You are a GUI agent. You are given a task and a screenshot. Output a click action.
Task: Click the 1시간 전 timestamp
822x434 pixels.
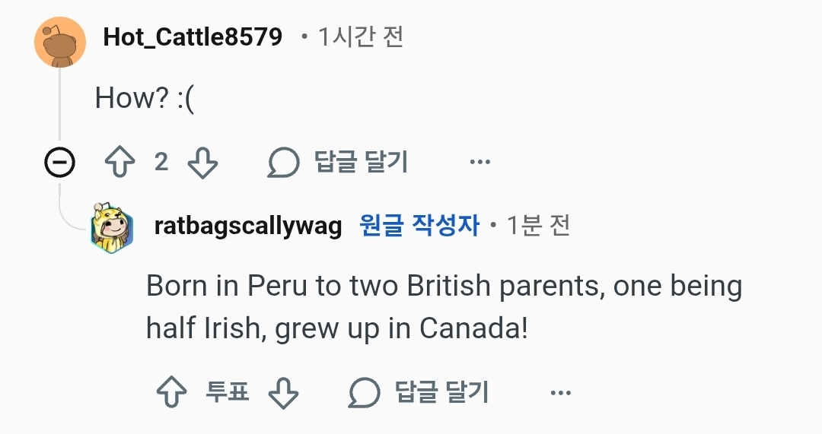(360, 36)
